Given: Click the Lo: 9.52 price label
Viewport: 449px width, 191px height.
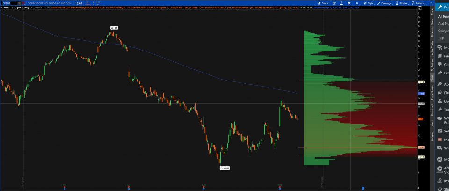Looking at the screenshot, I should pyautogui.click(x=224, y=168).
